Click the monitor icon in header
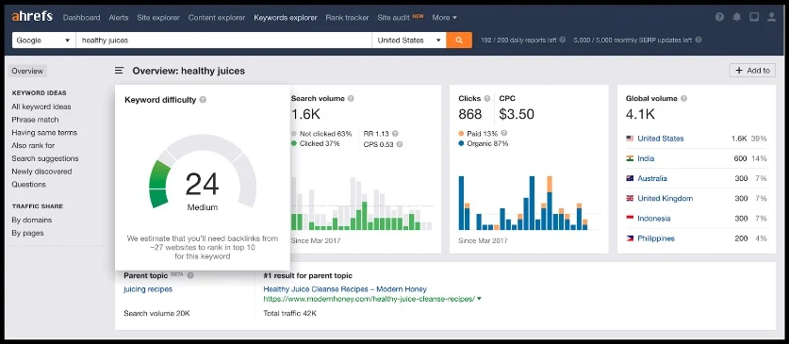789x344 pixels. (754, 17)
